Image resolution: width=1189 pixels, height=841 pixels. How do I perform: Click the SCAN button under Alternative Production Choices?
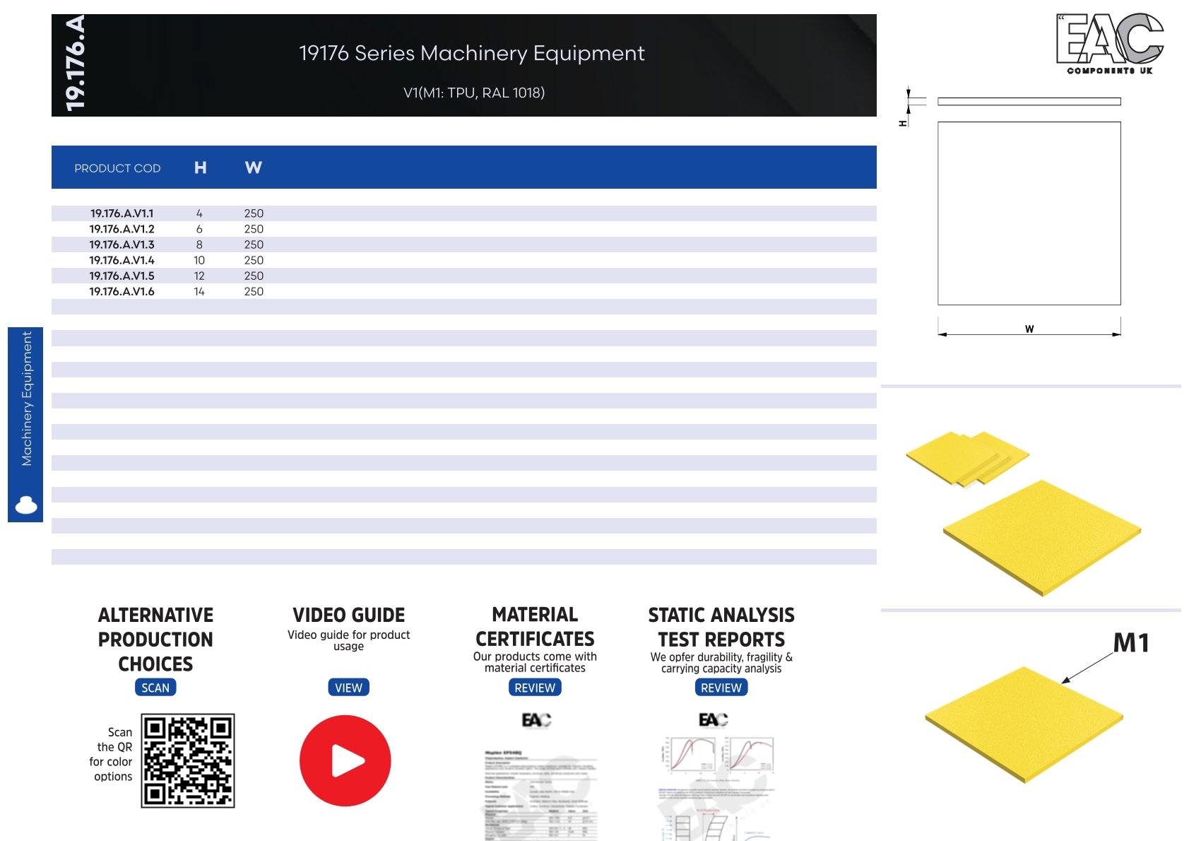coord(155,688)
